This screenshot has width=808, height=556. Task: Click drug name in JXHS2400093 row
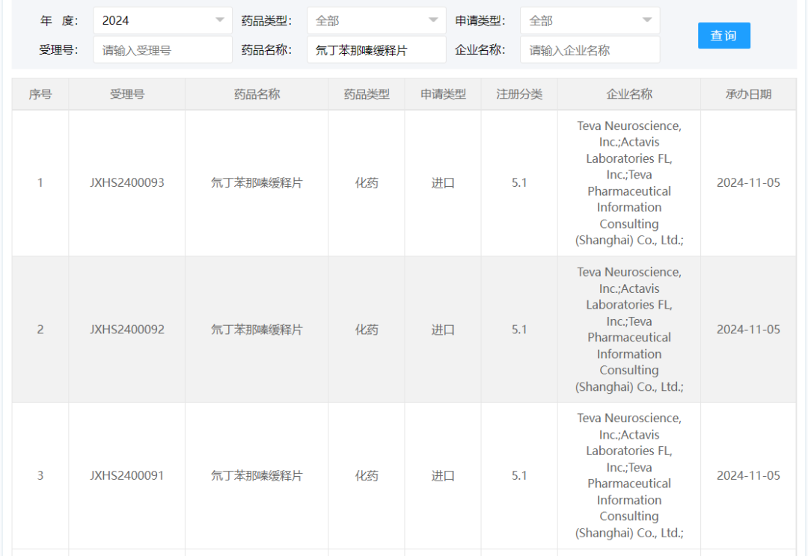pyautogui.click(x=257, y=183)
